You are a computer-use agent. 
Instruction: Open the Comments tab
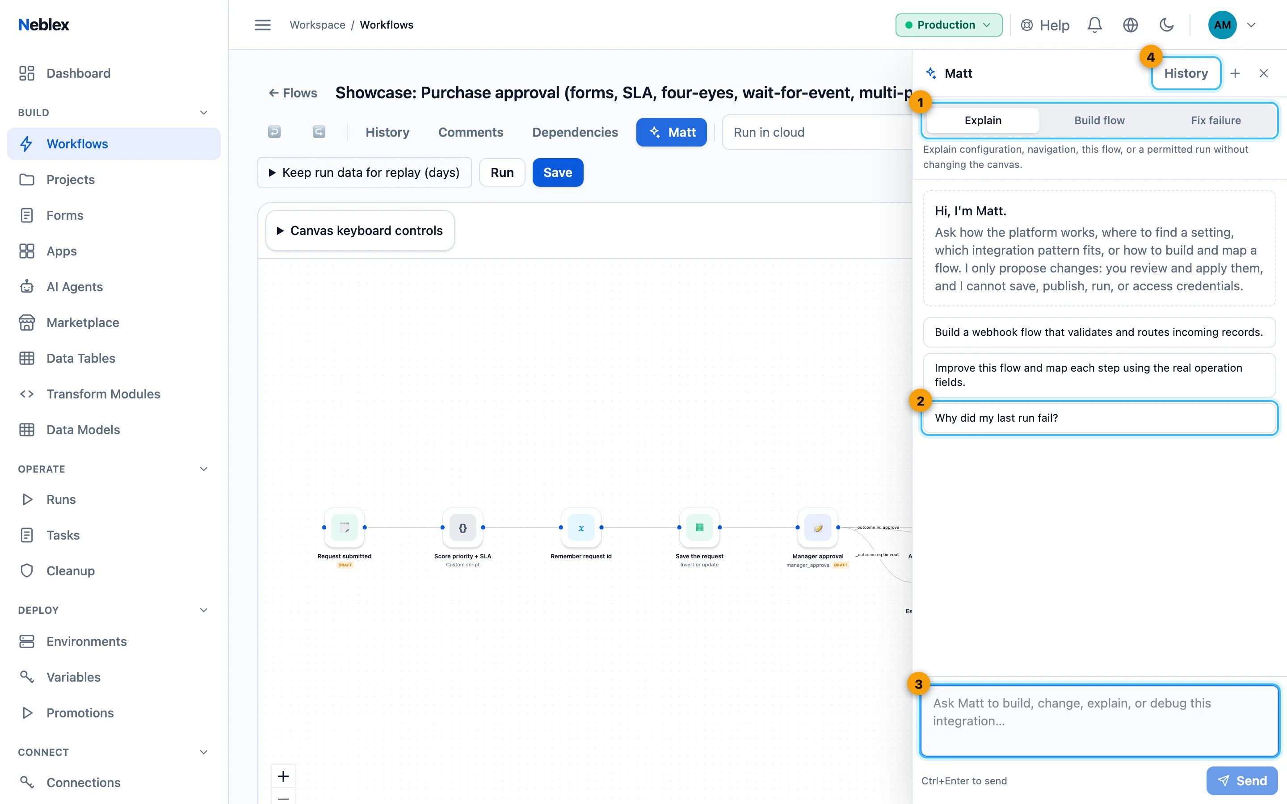click(x=471, y=132)
